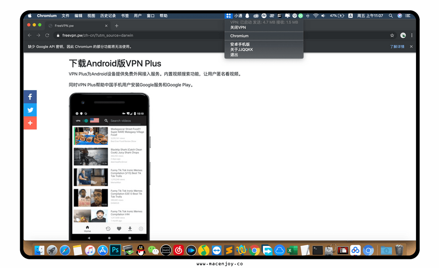This screenshot has width=439, height=268.
Task: Click the clock 周五 上午11:07
Action: click(x=370, y=16)
